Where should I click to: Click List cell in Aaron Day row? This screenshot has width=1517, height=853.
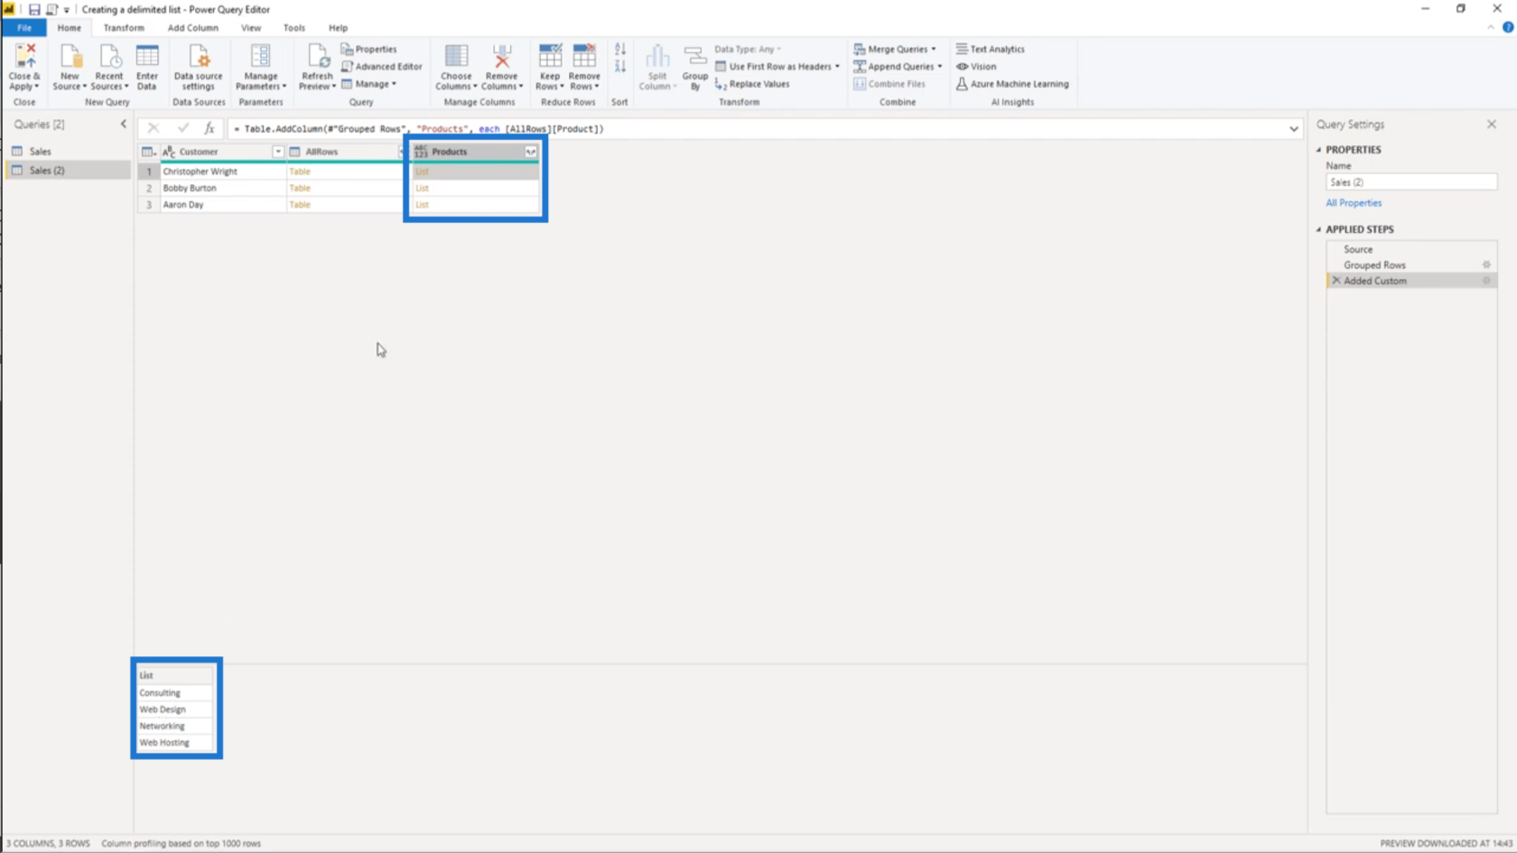coord(475,205)
